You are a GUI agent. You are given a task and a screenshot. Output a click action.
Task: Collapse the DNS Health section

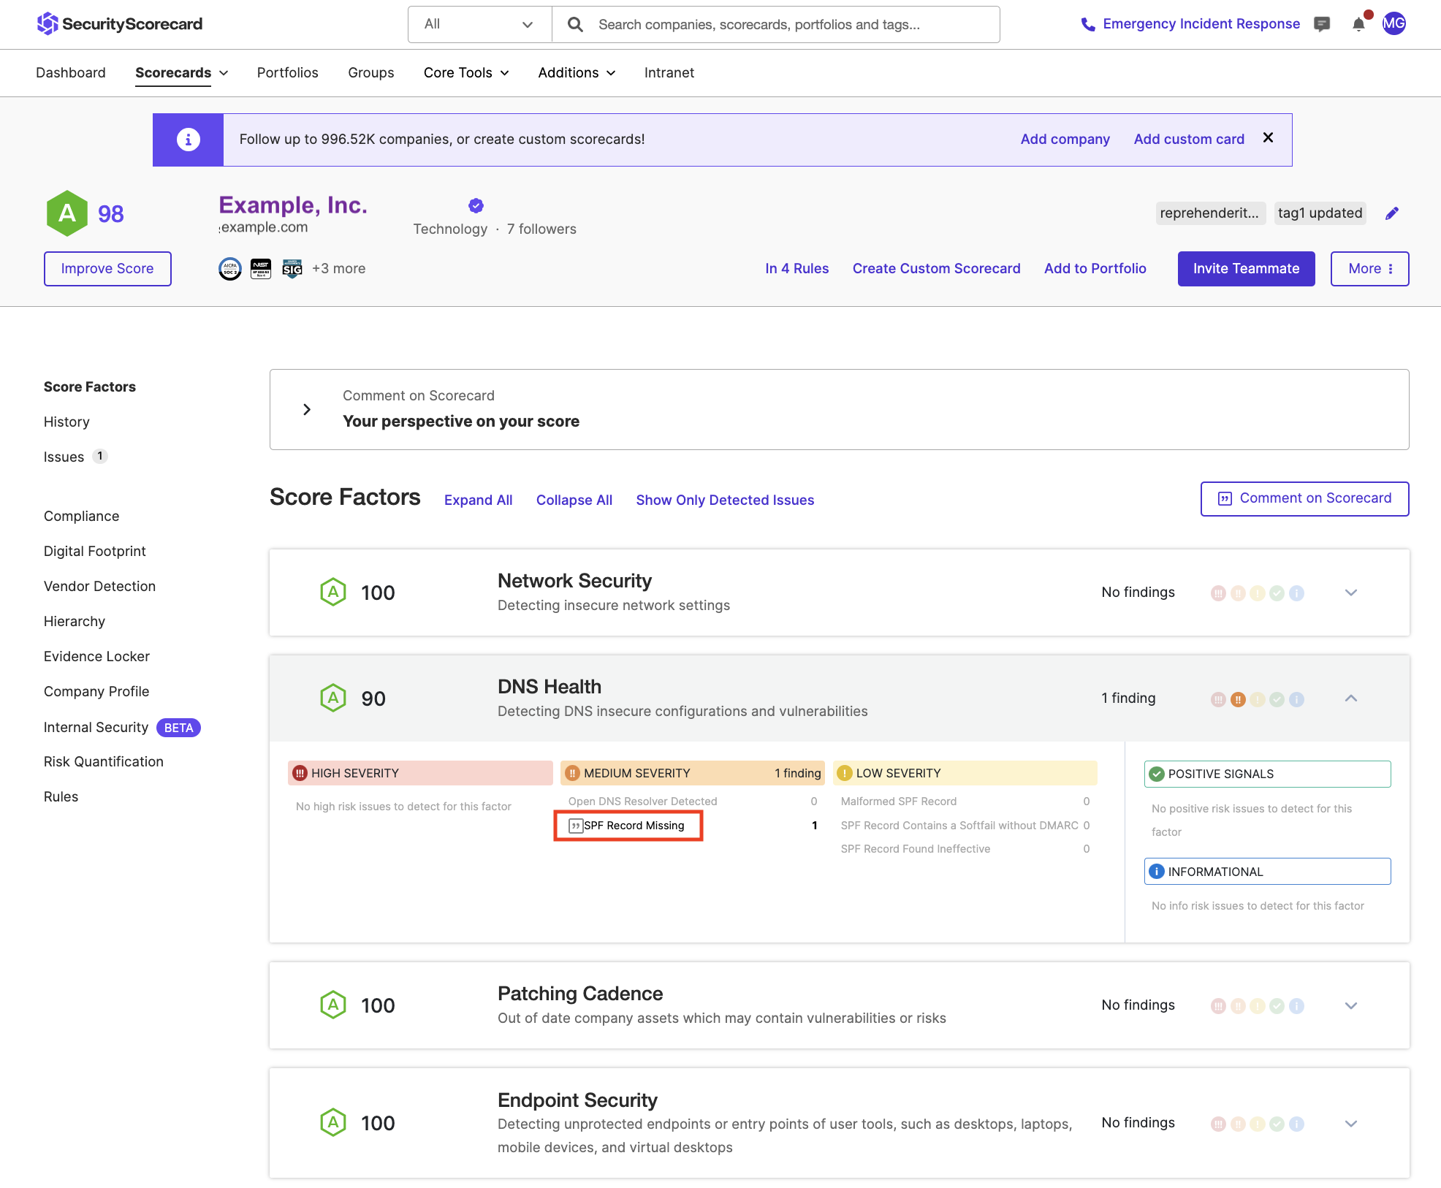click(1351, 698)
